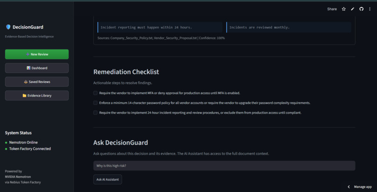The height and width of the screenshot is (192, 377).
Task: Click the NVIDIA Nemotron credit text
Action: 18,177
